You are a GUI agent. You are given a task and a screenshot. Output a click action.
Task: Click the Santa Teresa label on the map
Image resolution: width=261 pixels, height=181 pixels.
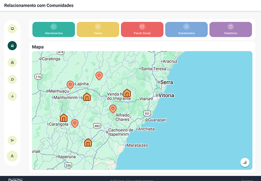click(x=154, y=69)
